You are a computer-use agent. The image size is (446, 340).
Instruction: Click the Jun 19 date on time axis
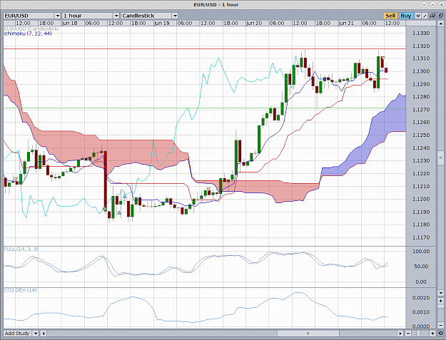162,23
